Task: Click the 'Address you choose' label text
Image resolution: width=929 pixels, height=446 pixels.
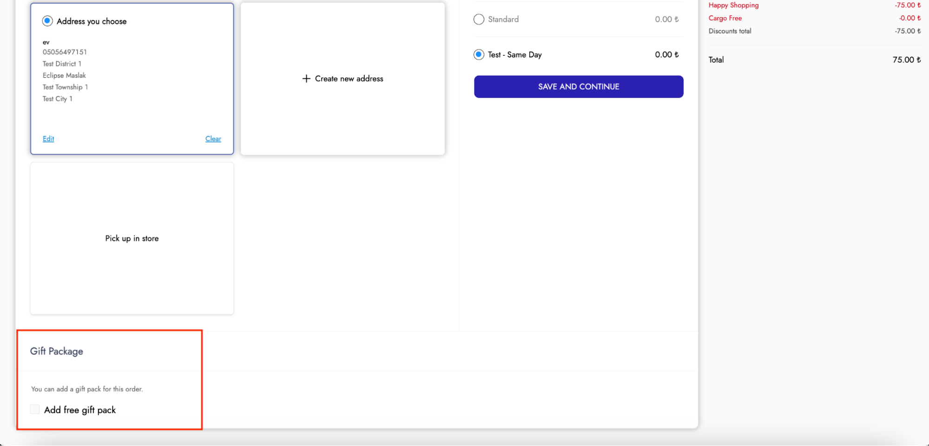Action: [92, 21]
